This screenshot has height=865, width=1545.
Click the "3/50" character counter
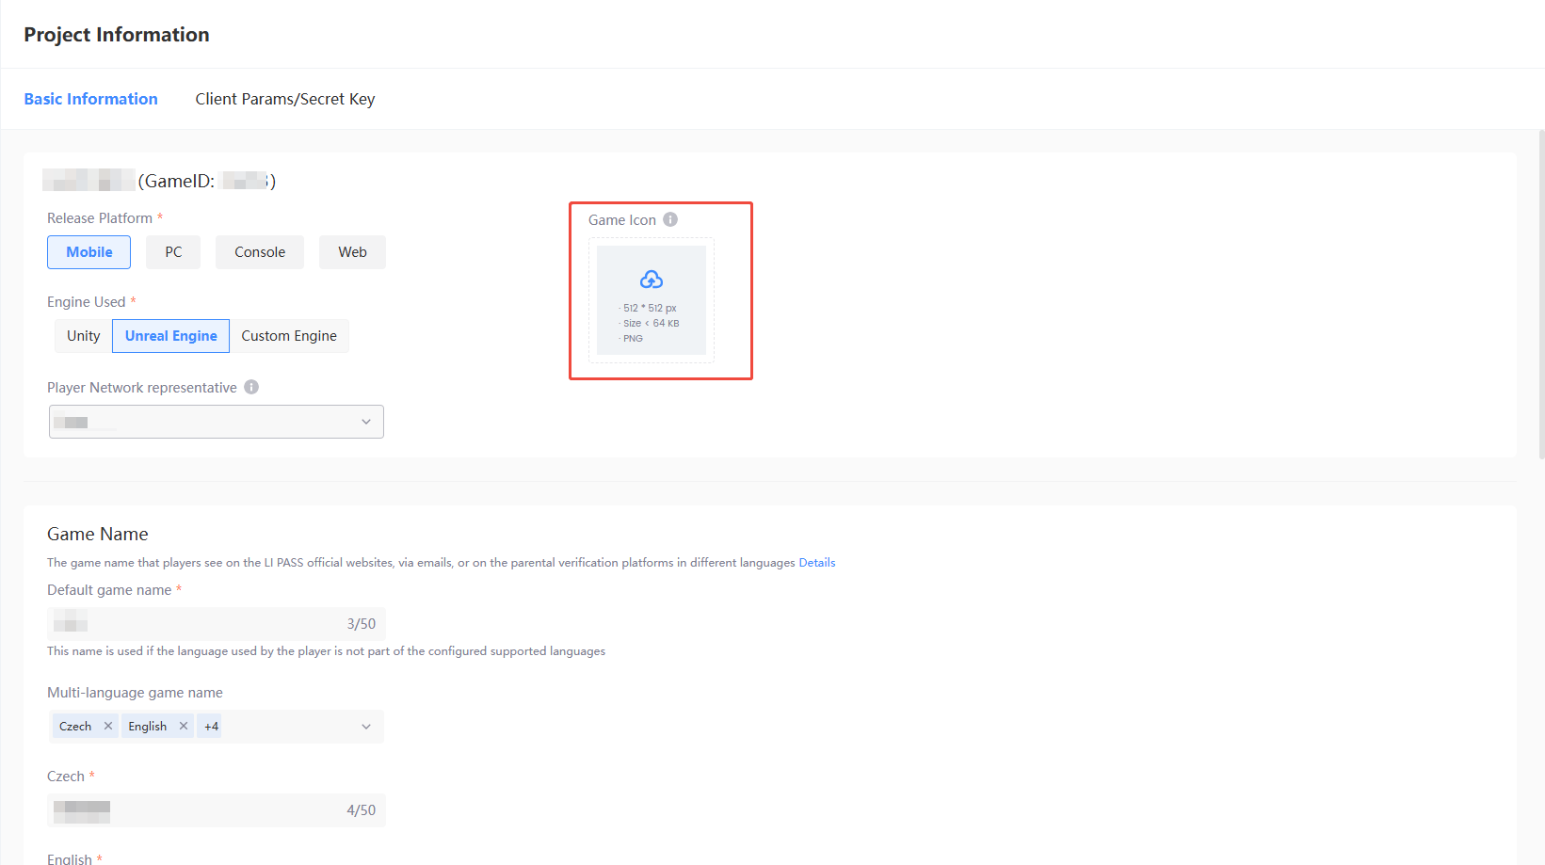[362, 624]
